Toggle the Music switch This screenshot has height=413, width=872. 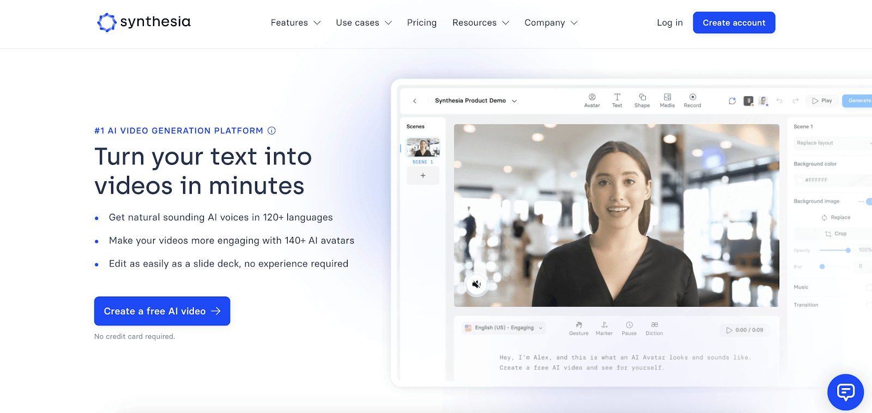coord(869,287)
